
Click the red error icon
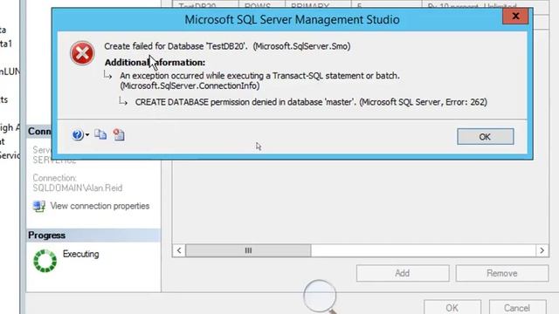82,53
